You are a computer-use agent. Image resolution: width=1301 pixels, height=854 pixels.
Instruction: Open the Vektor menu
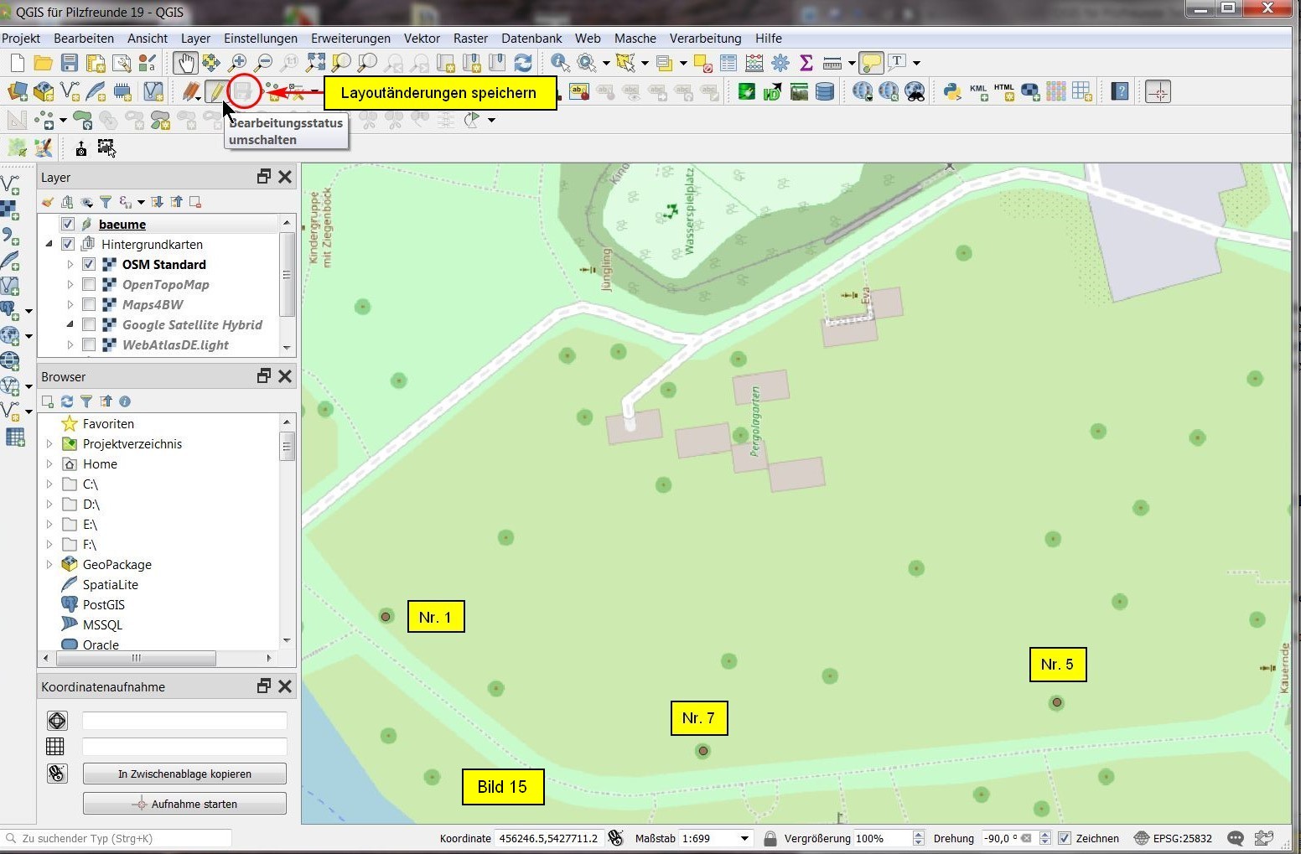click(x=421, y=39)
